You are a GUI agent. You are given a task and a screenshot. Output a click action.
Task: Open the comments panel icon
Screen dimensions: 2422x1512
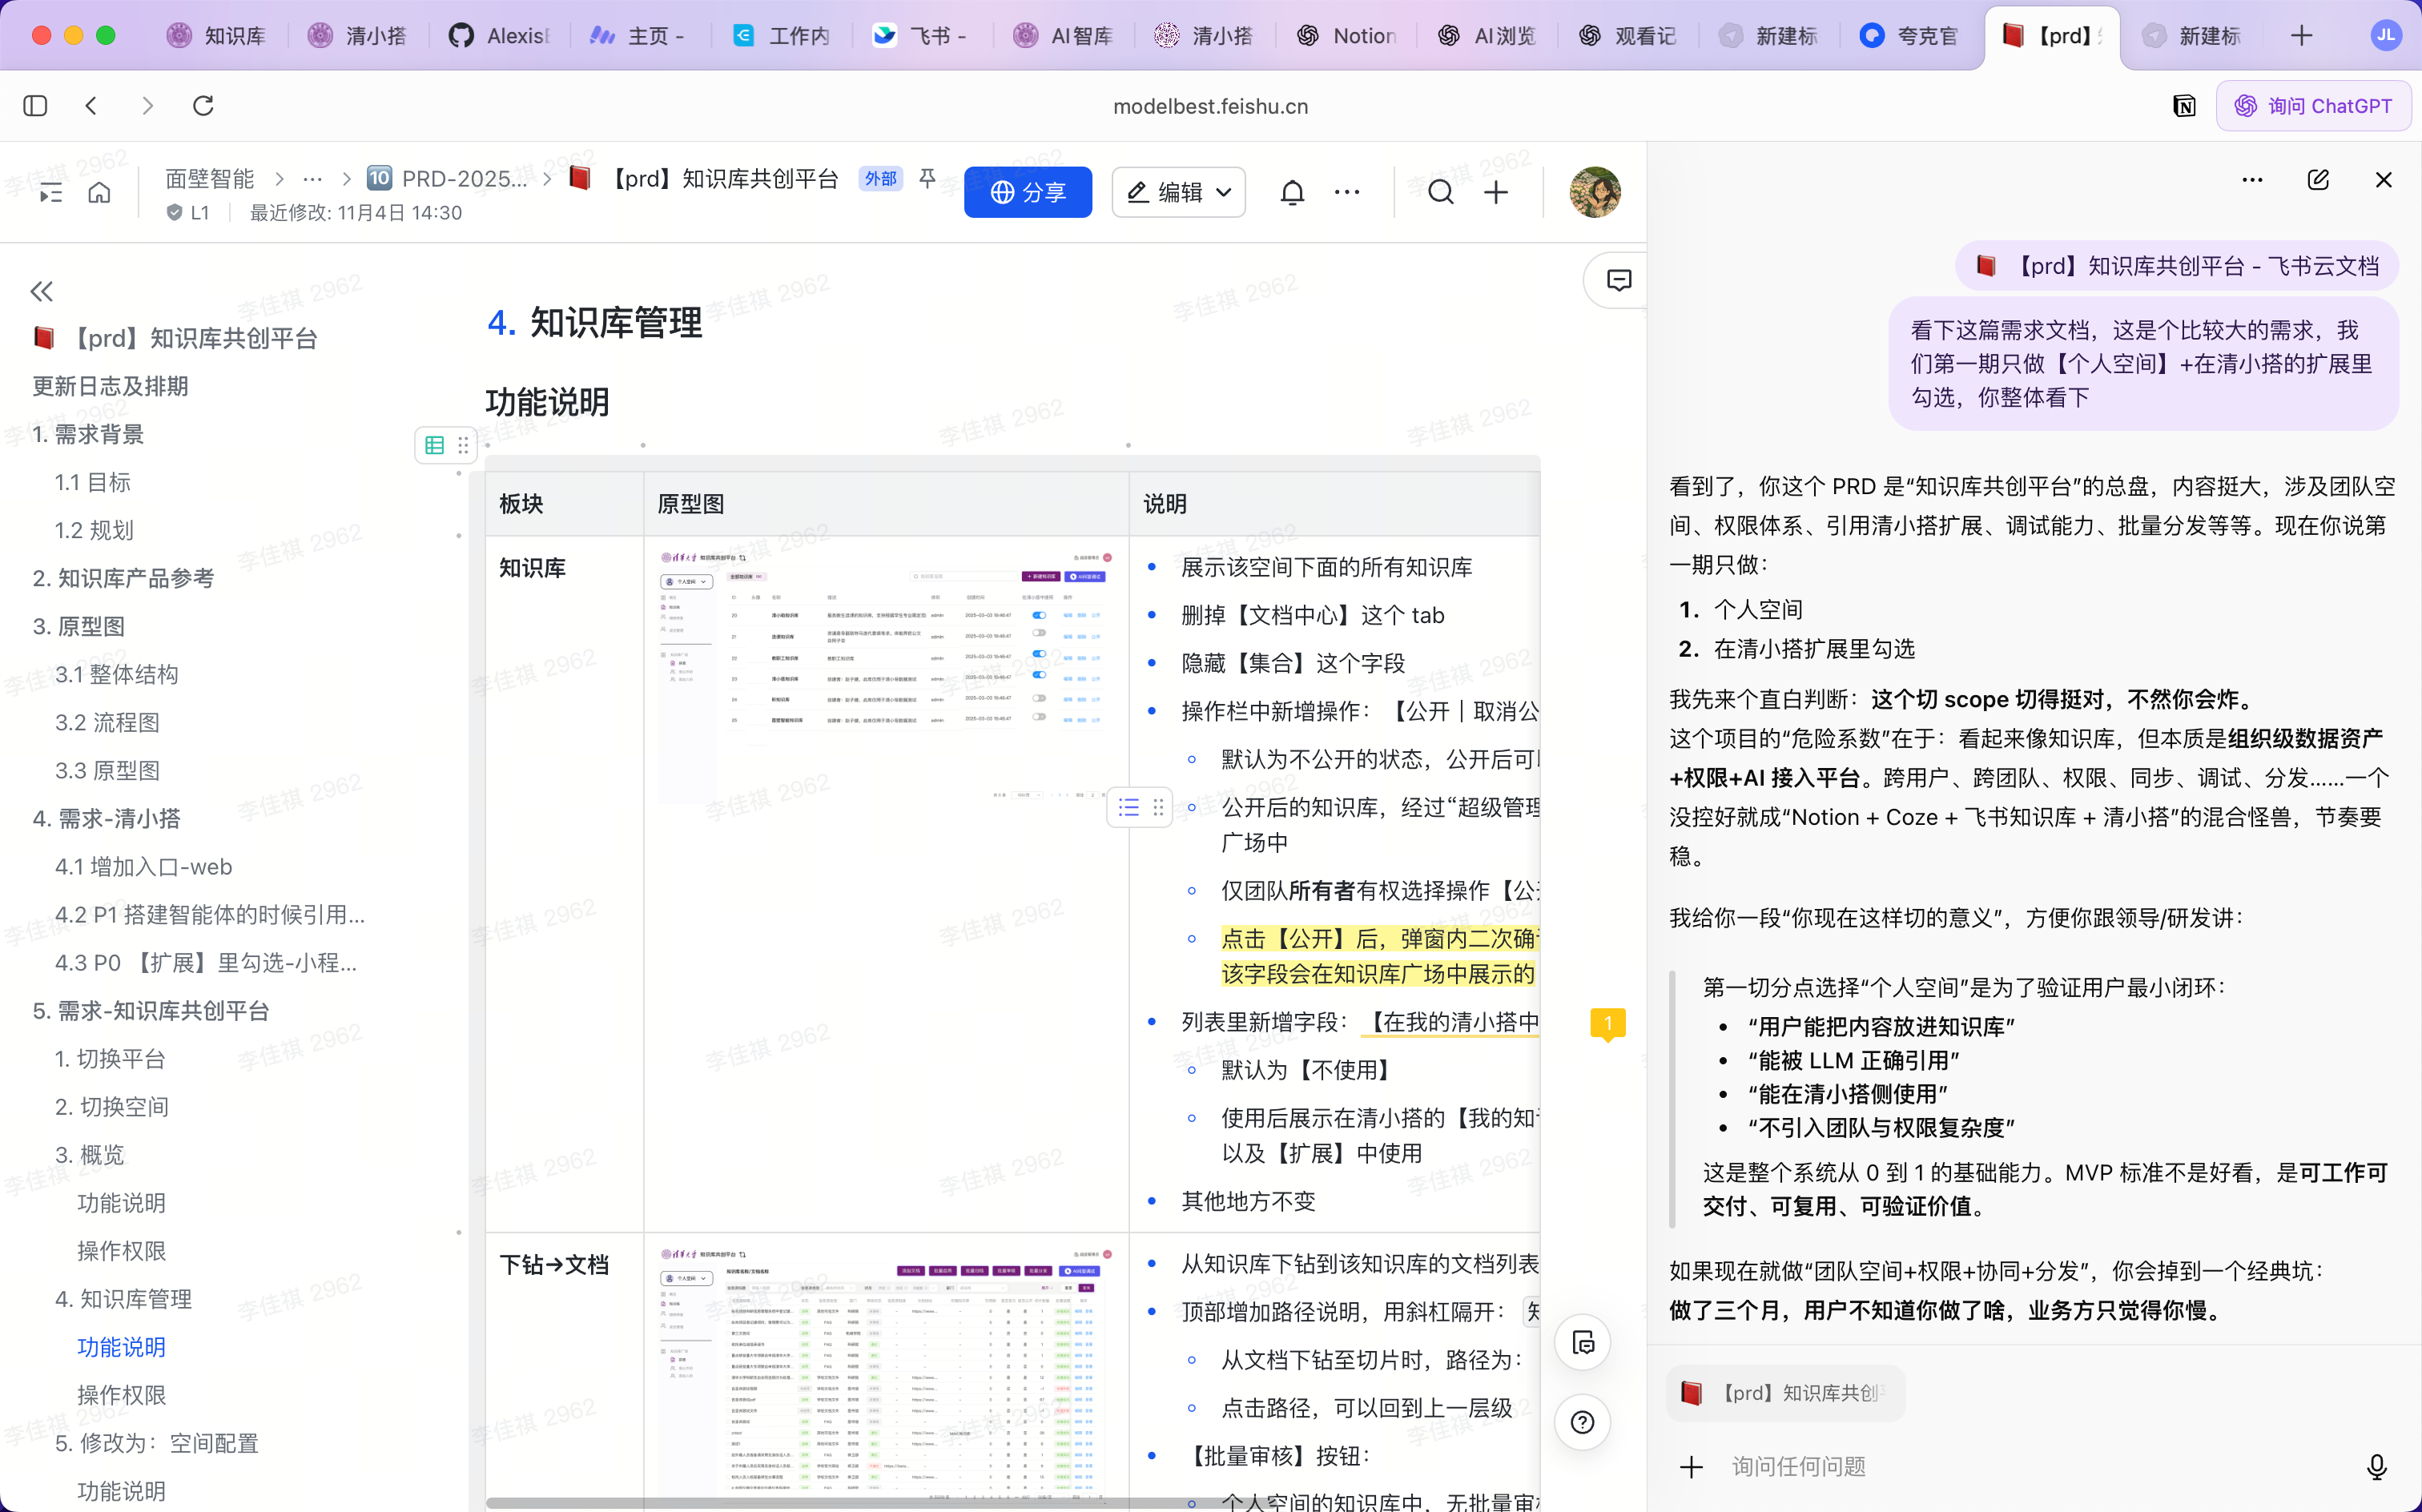(1618, 280)
